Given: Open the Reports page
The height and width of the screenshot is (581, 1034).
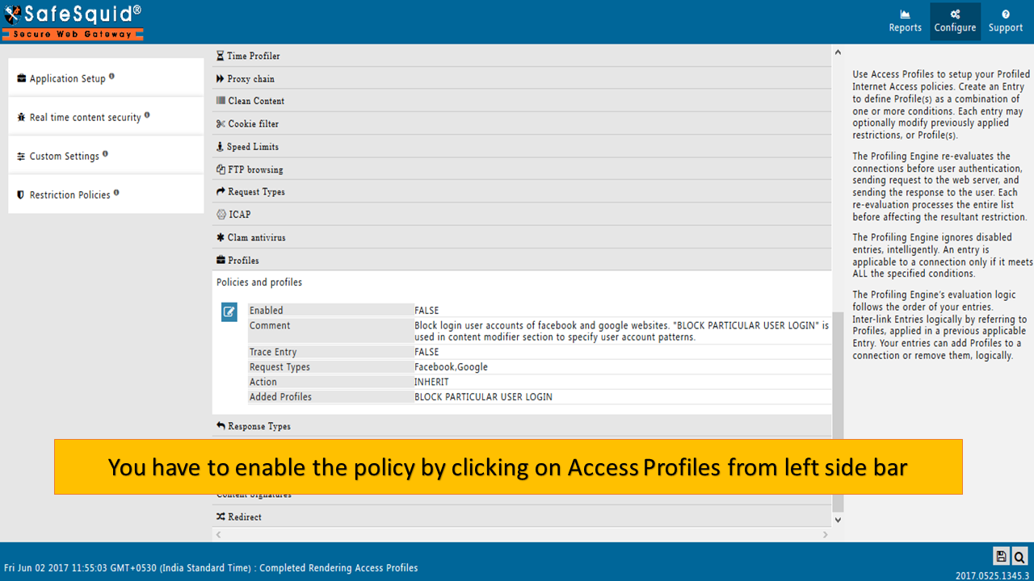Looking at the screenshot, I should 905,21.
